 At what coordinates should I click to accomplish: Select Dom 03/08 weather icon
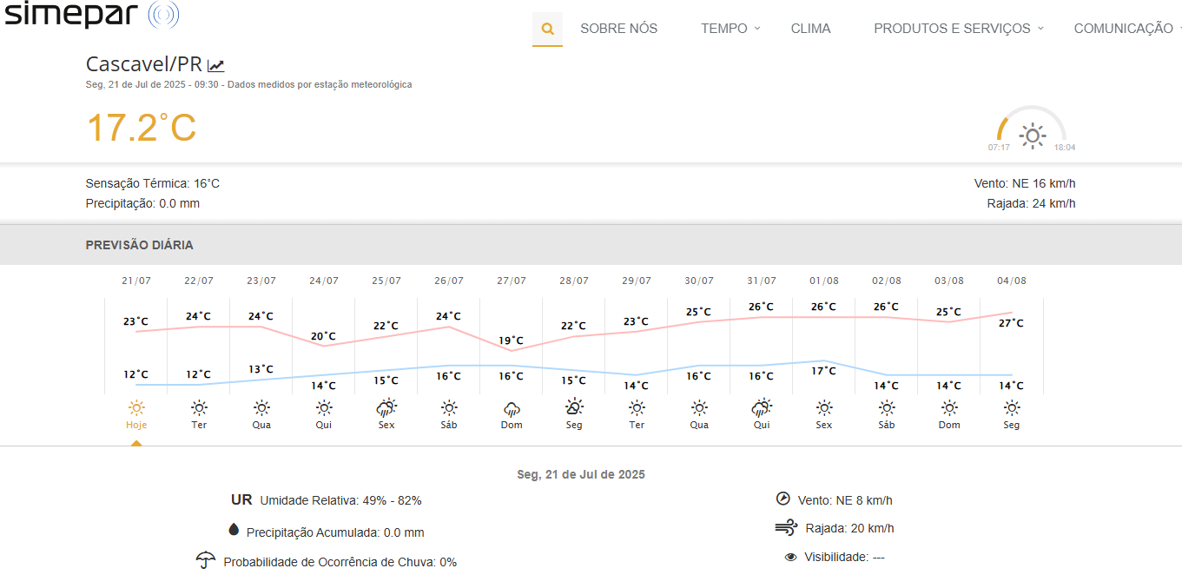(949, 407)
